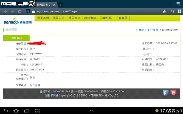
Task: Select the 神腦國際 browser tab
Action: [43, 5]
